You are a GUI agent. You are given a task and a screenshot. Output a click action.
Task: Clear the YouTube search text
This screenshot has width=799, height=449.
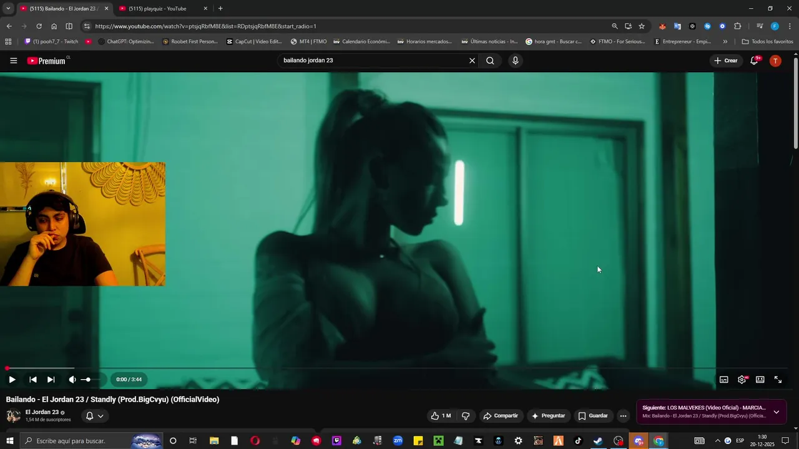(x=473, y=60)
